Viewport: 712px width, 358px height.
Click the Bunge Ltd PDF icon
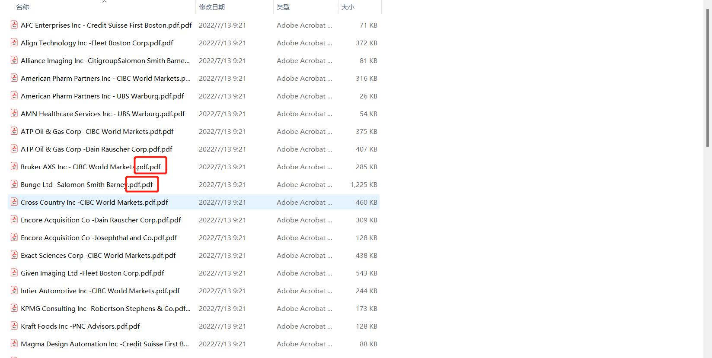coord(14,184)
